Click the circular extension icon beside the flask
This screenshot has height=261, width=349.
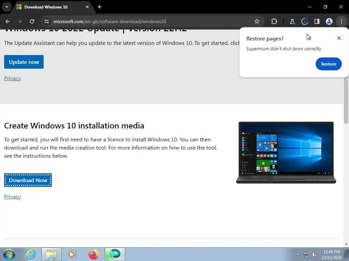pos(304,21)
